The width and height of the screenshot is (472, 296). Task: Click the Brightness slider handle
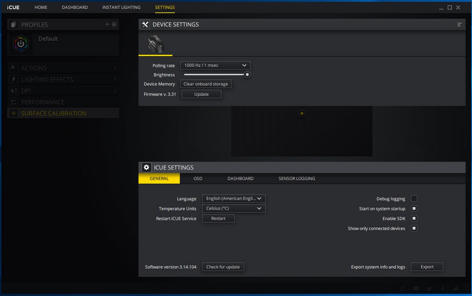[x=247, y=74]
